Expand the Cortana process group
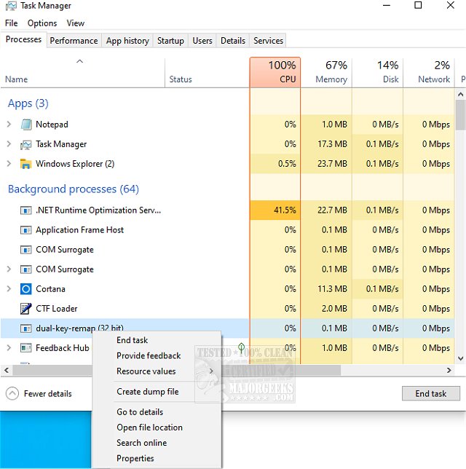The image size is (466, 469). [x=9, y=289]
